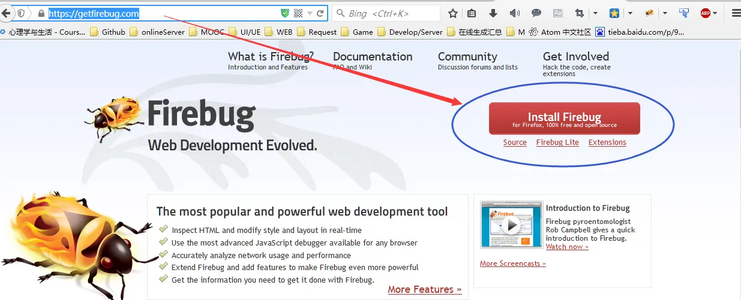Screen dimensions: 741x300
Task: Click the advanced JavaScript debugger feature line
Action: click(x=295, y=243)
